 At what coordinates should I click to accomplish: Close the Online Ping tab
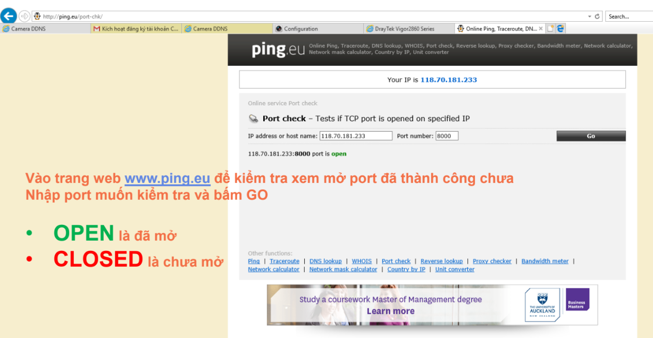click(541, 29)
